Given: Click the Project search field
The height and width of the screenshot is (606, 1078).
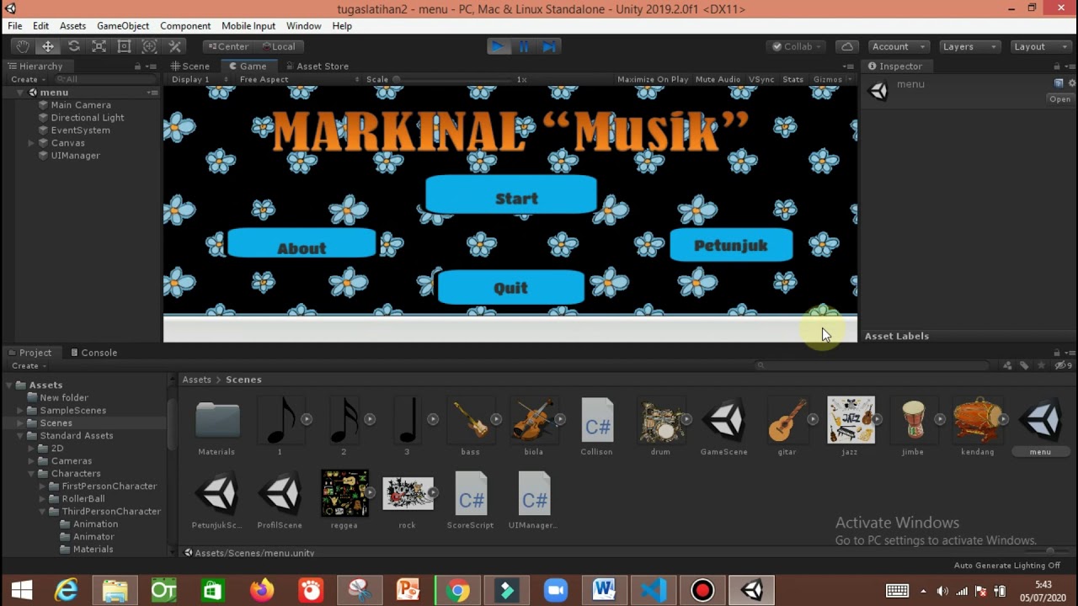Looking at the screenshot, I should [x=873, y=365].
